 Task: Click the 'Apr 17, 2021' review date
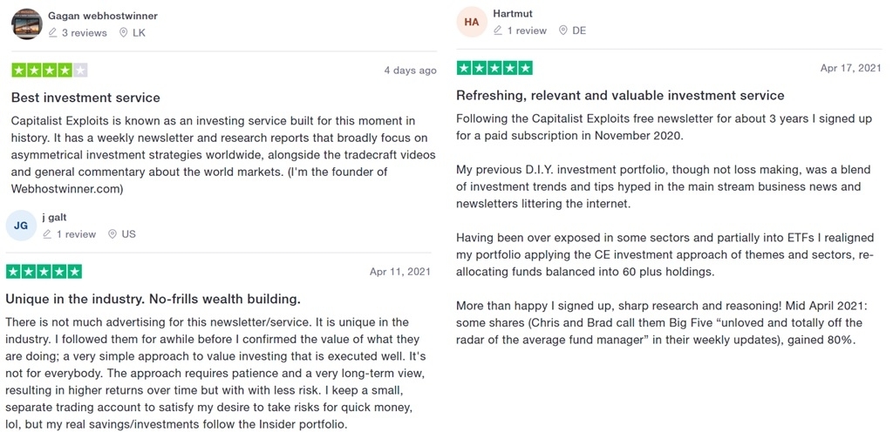(x=851, y=68)
